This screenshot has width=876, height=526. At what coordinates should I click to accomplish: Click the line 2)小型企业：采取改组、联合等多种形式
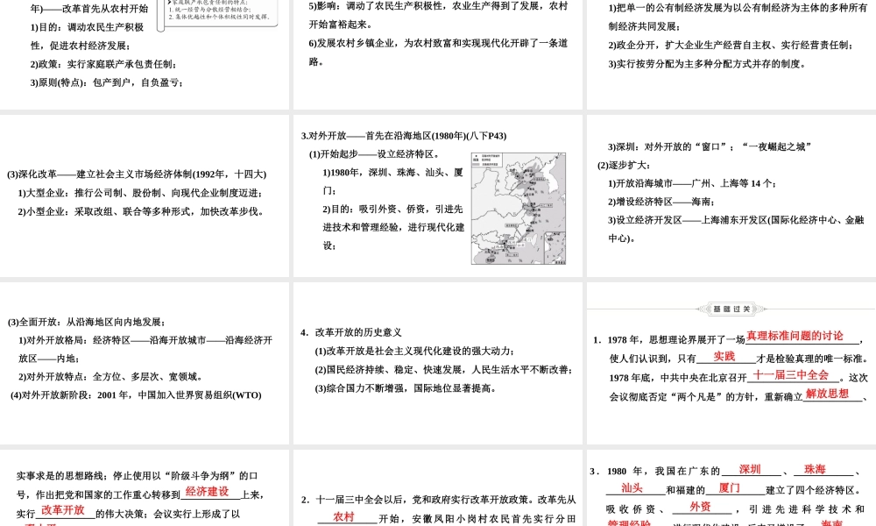[x=141, y=211]
